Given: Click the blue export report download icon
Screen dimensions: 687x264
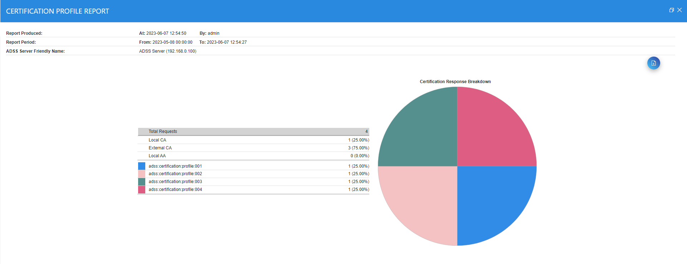Looking at the screenshot, I should 653,63.
